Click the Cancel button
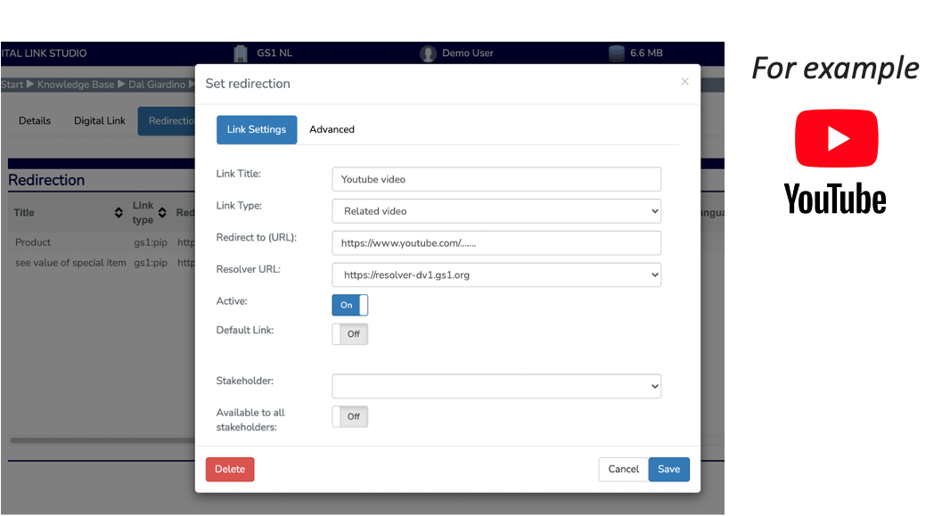 click(624, 470)
